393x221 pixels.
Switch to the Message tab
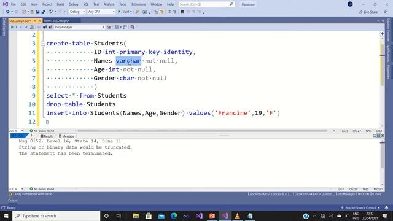click(x=66, y=136)
